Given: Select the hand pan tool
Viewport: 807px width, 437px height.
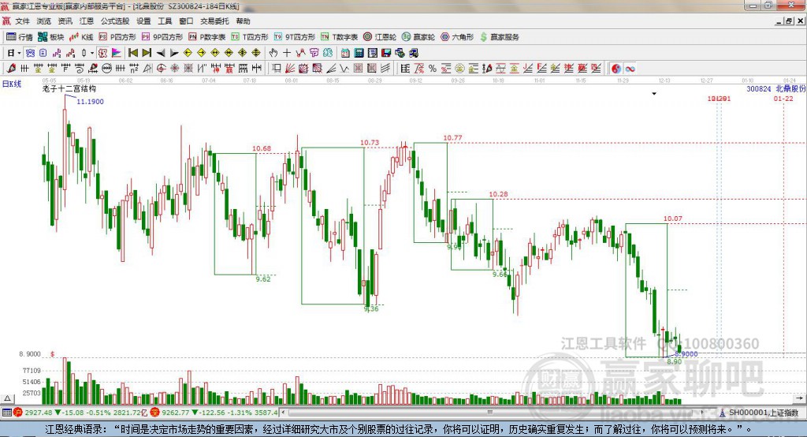Looking at the screenshot, I should [273, 53].
